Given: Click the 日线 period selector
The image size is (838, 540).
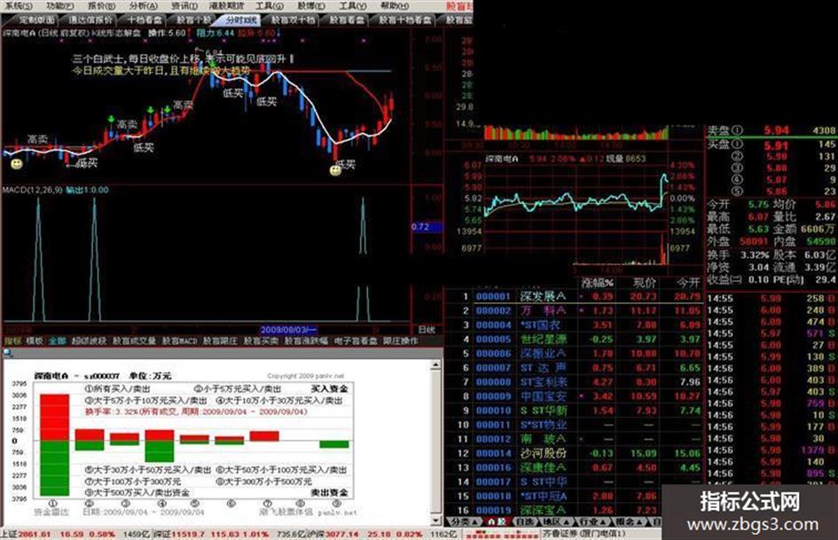Looking at the screenshot, I should [x=427, y=329].
